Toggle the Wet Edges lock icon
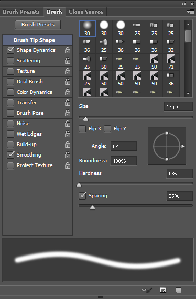Screen dimensions: 196x299 click(x=68, y=134)
